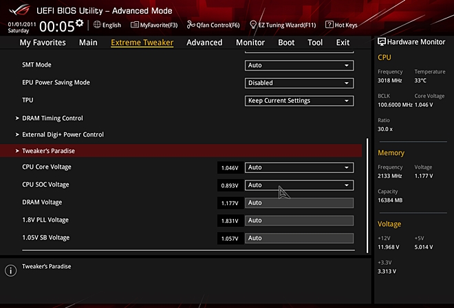Image resolution: width=454 pixels, height=308 pixels.
Task: Switch to Tool tab
Action: pos(315,43)
